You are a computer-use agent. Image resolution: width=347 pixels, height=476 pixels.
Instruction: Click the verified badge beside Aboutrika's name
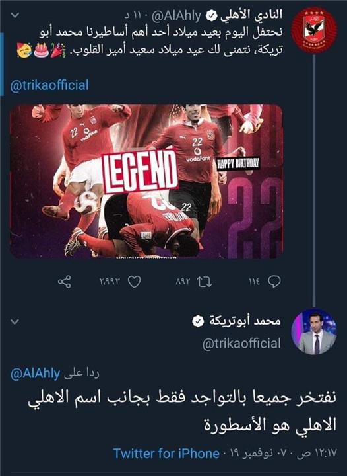pos(198,321)
